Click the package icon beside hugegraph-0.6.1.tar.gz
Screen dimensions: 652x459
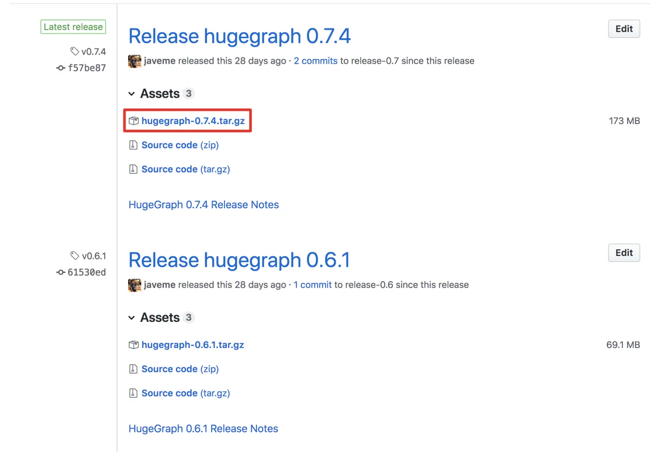click(133, 345)
